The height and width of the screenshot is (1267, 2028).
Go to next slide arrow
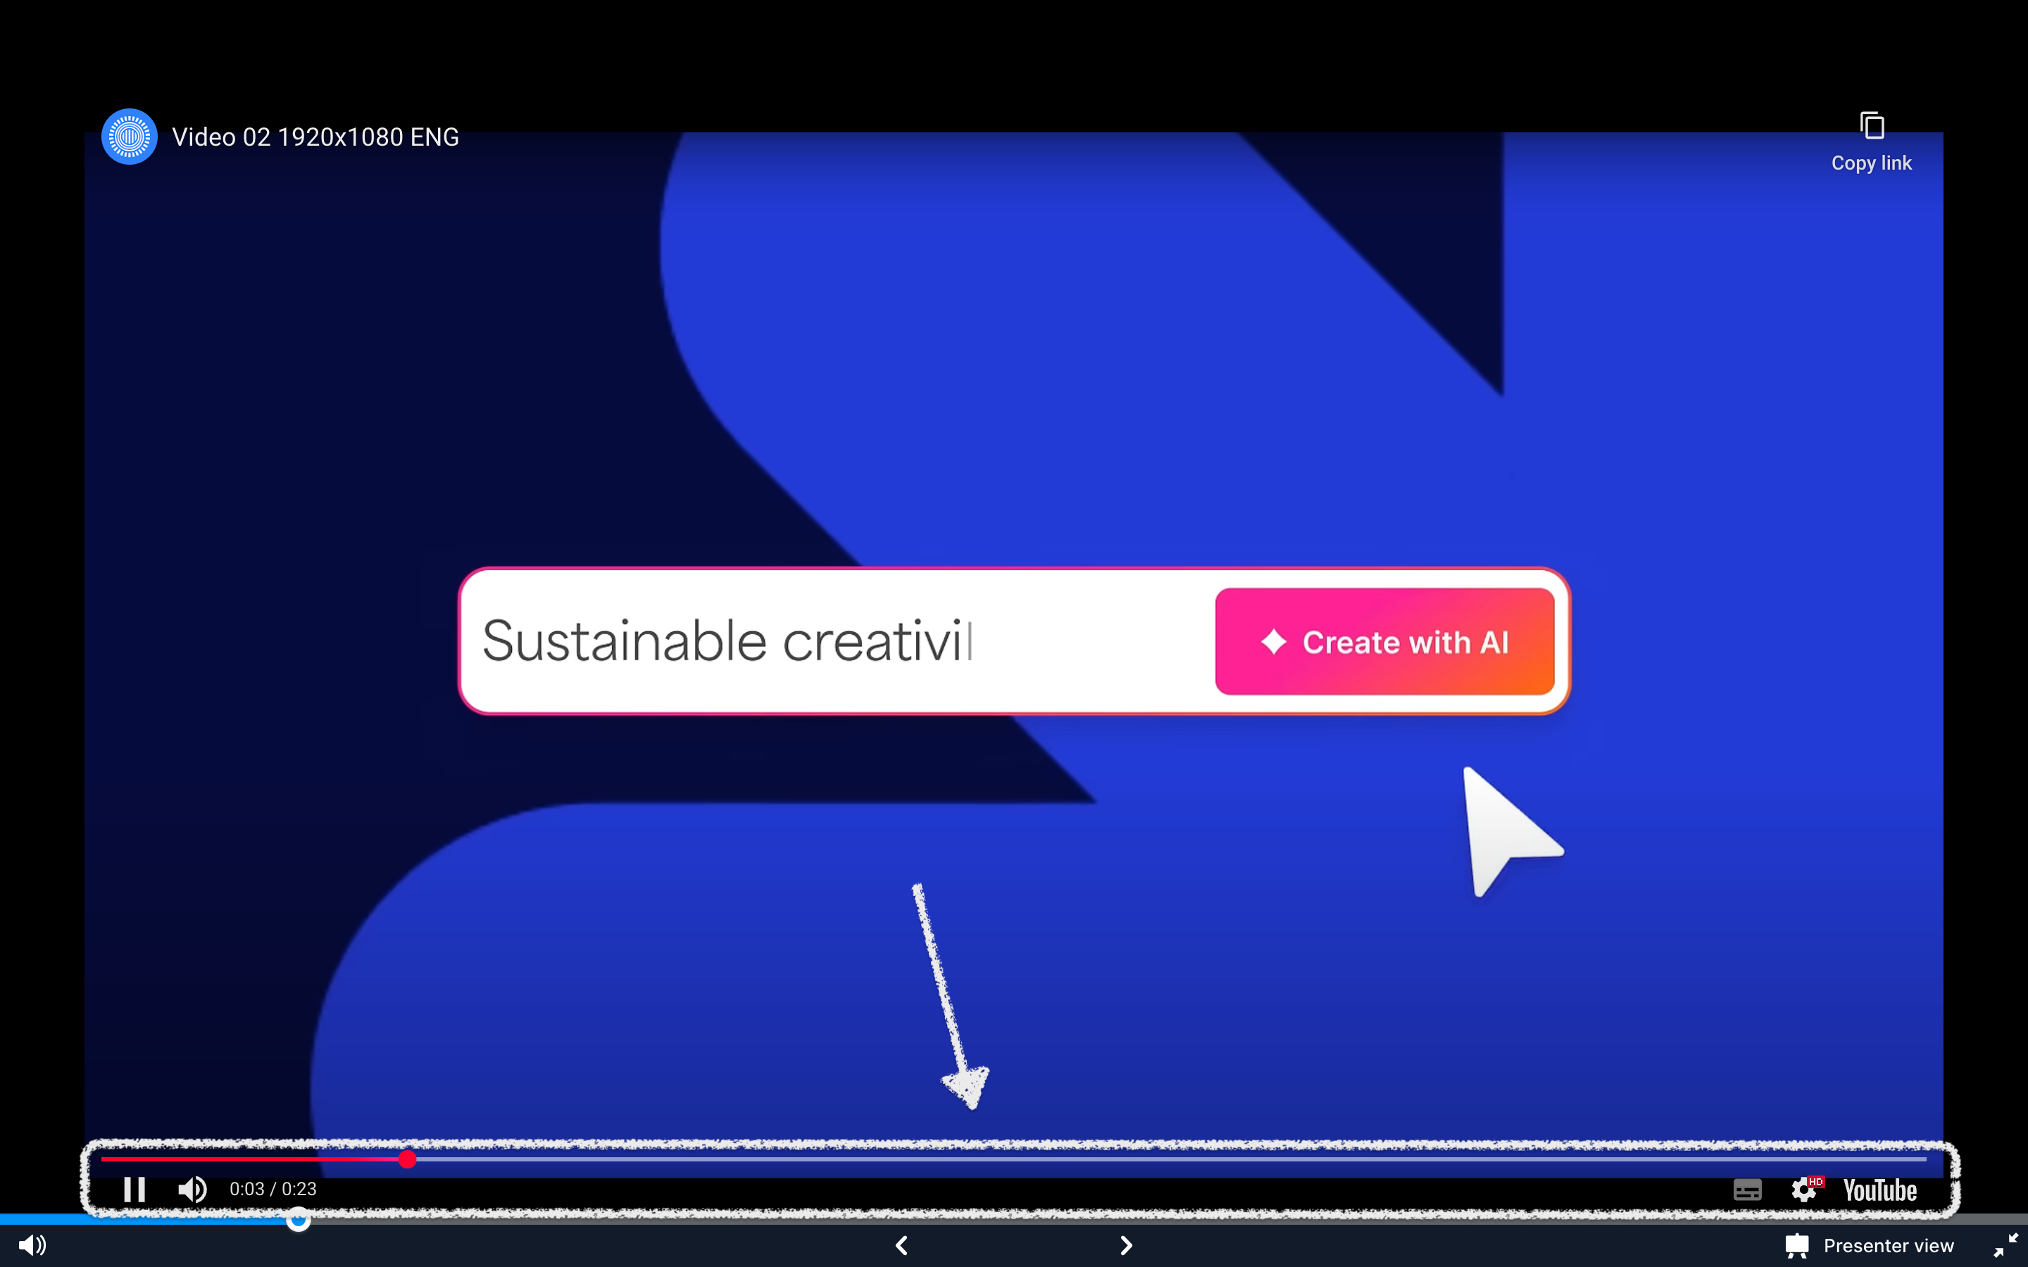(1126, 1245)
